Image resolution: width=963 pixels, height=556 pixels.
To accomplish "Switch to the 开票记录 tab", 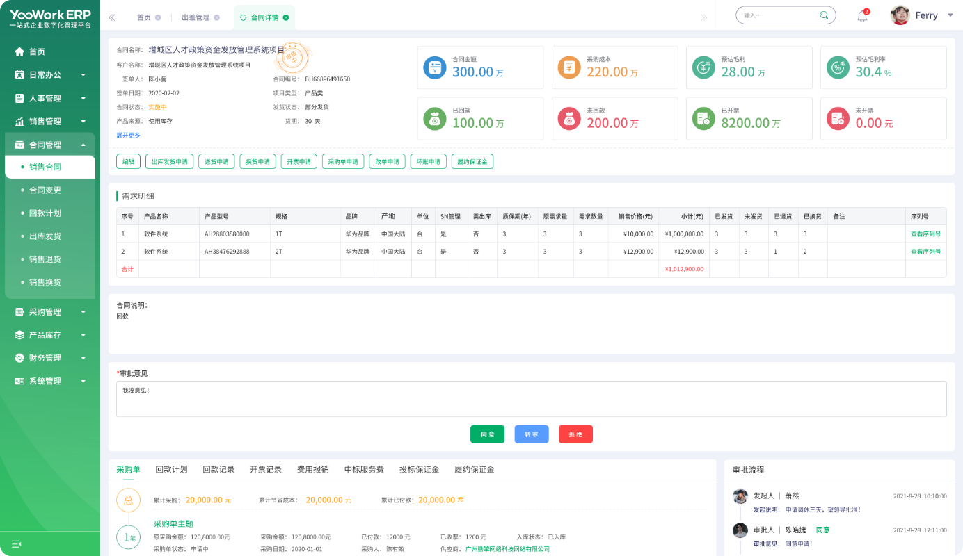I will click(266, 469).
